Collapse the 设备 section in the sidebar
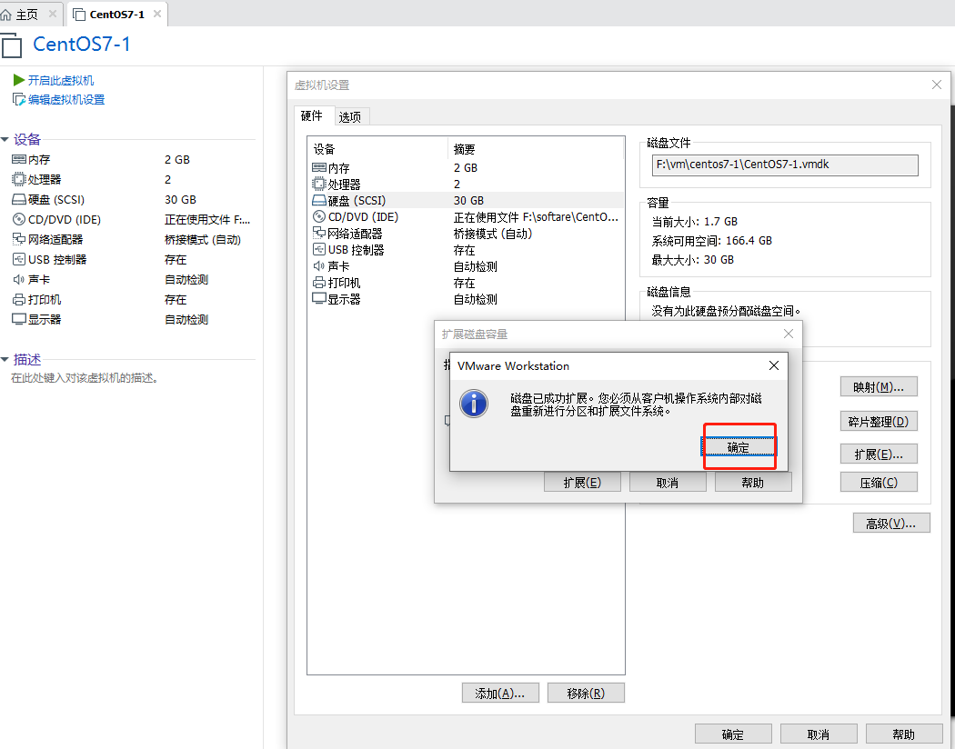Viewport: 955px width, 749px height. click(x=5, y=140)
